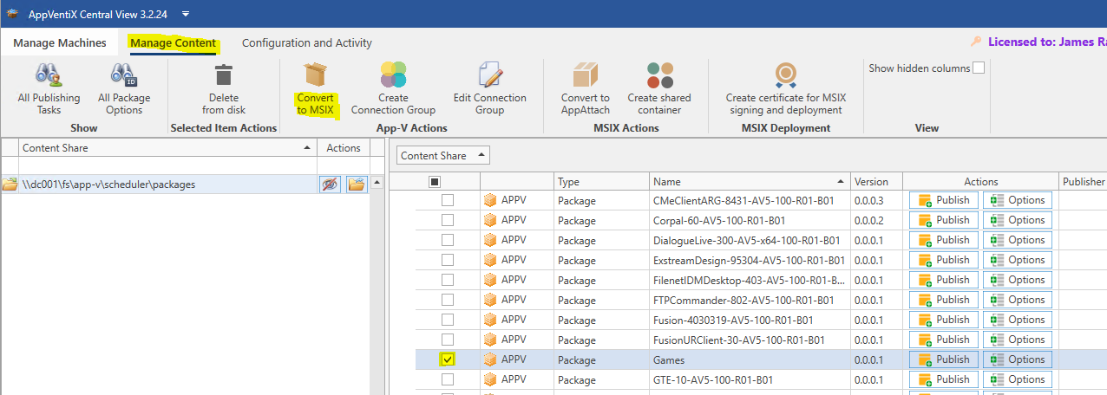
Task: Toggle the select-all checkbox in grid header
Action: click(x=436, y=182)
